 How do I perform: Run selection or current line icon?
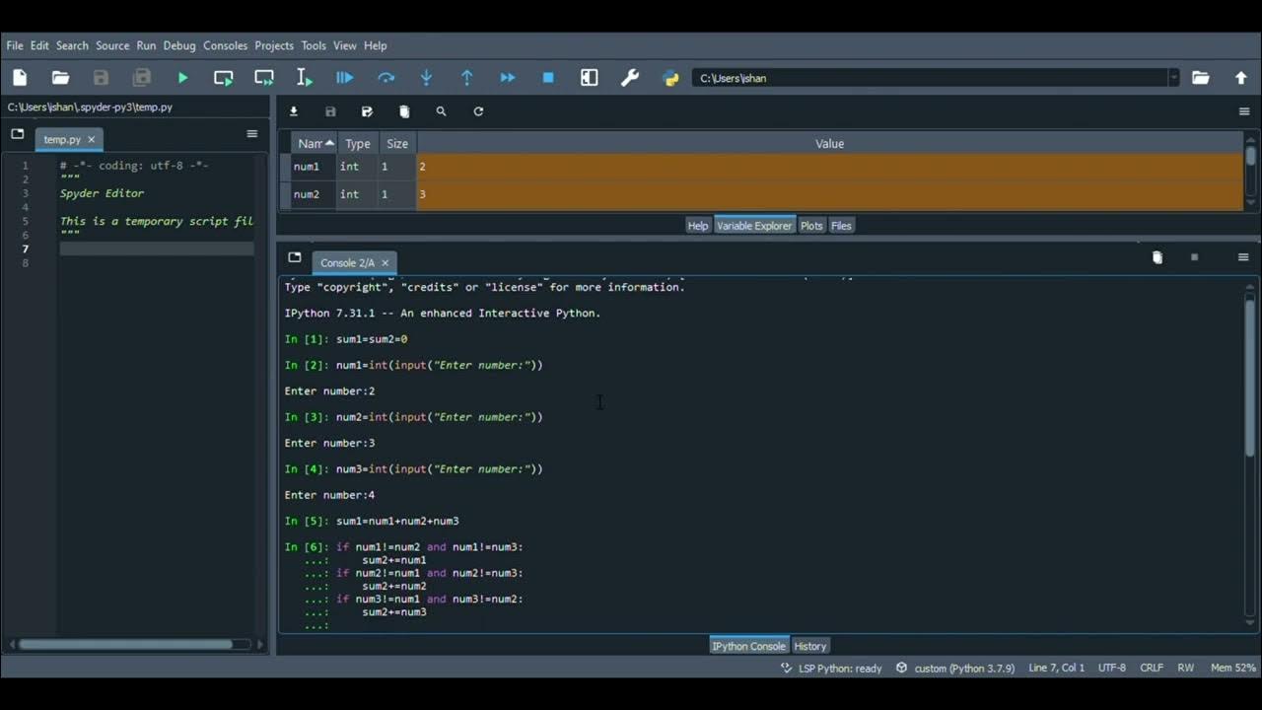coord(305,78)
